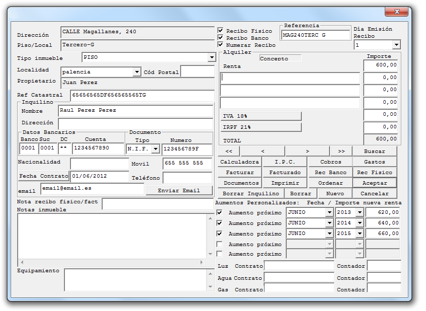Go to previous record with < button

(x=263, y=151)
